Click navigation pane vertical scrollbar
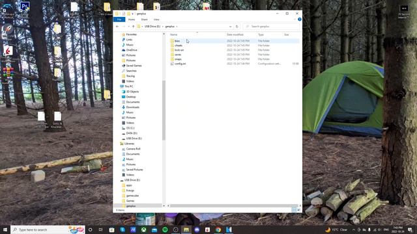The image size is (417, 234). click(x=164, y=110)
